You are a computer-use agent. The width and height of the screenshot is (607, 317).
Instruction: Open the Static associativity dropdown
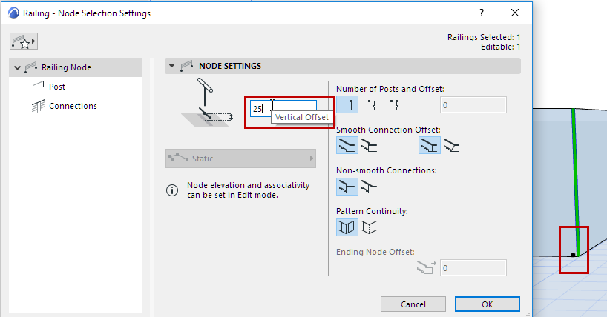click(240, 158)
